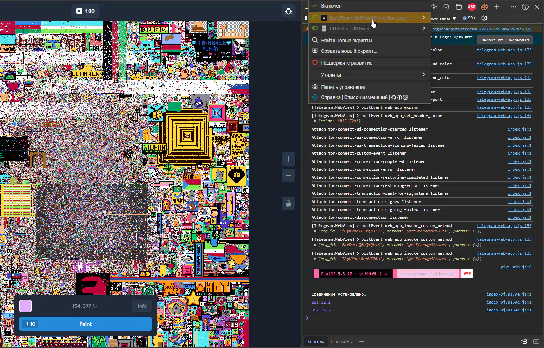Click the lilac color swatch
The image size is (544, 348).
tap(26, 306)
